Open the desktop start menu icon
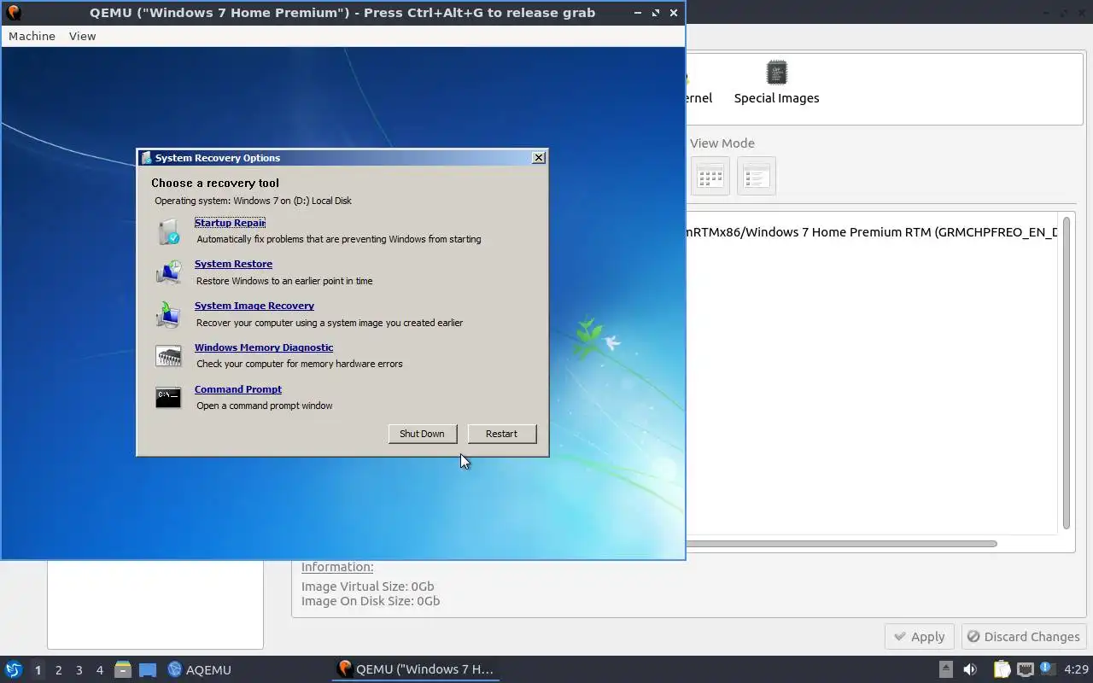This screenshot has width=1093, height=683. click(x=13, y=669)
